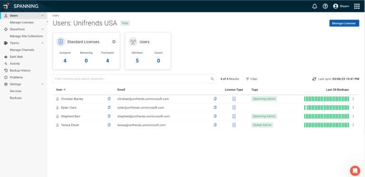
Task: Click the Standard Licenses info icon
Action: tap(114, 42)
